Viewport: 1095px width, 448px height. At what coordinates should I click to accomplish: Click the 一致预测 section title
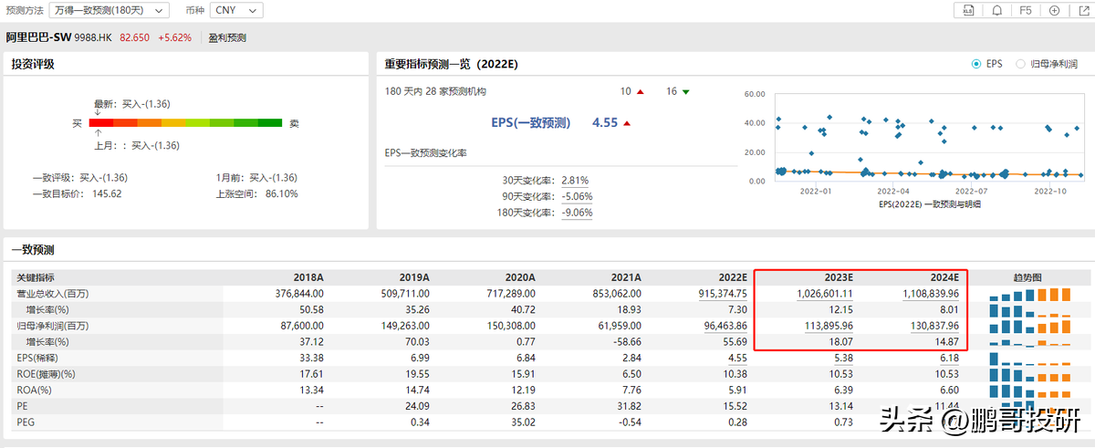click(34, 249)
